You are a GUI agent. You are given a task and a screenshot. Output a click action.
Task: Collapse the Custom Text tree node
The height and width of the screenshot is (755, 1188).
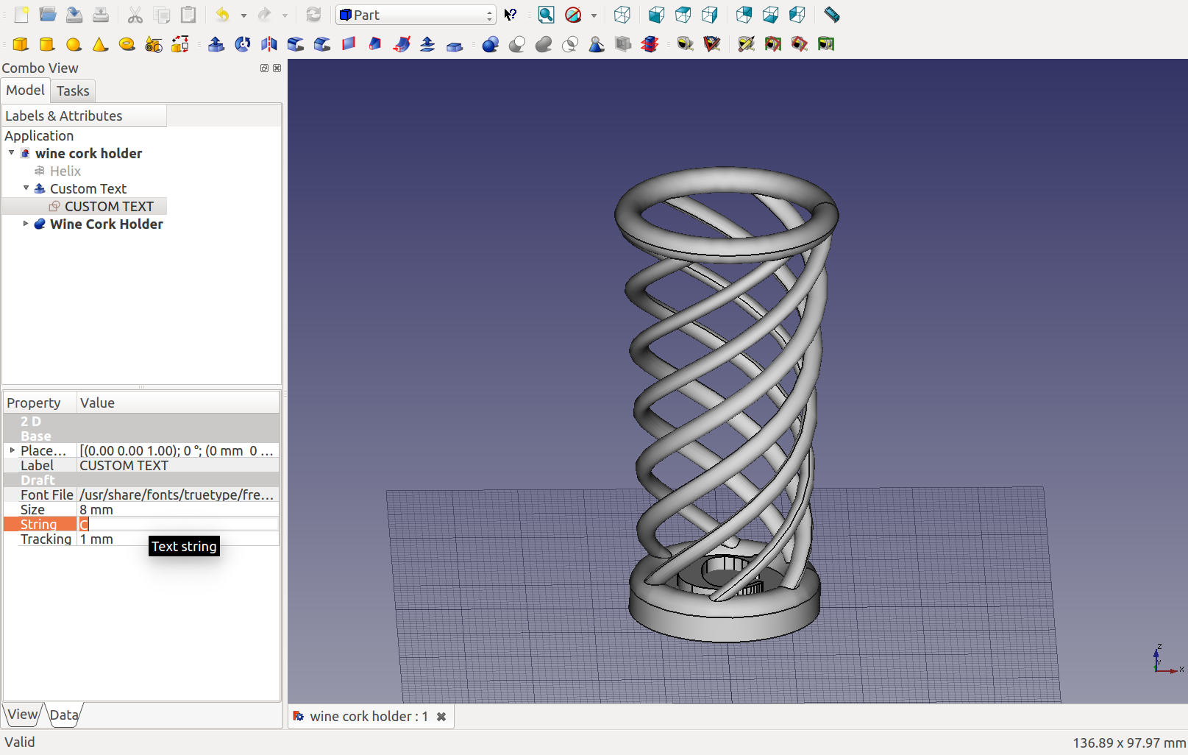pyautogui.click(x=26, y=188)
